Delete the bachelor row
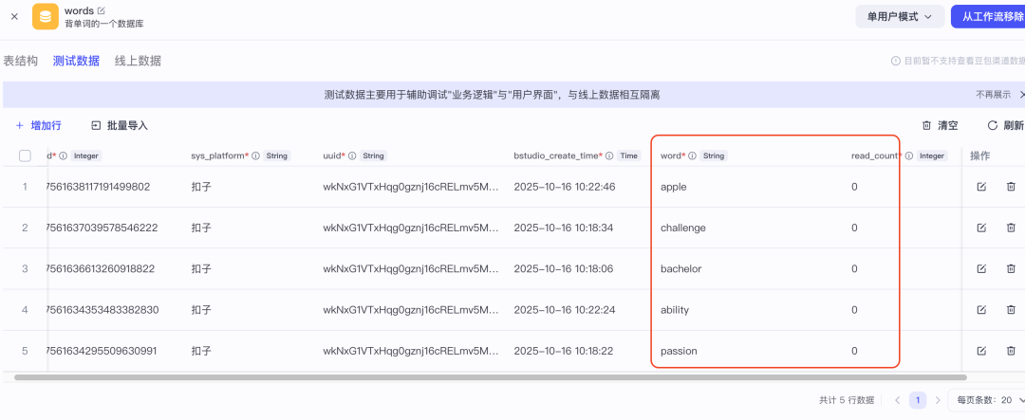Viewport: 1025px width, 420px height. pyautogui.click(x=1011, y=268)
